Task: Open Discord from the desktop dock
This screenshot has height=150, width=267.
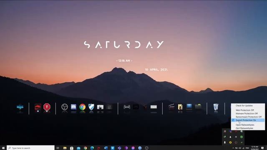Action: (73, 107)
